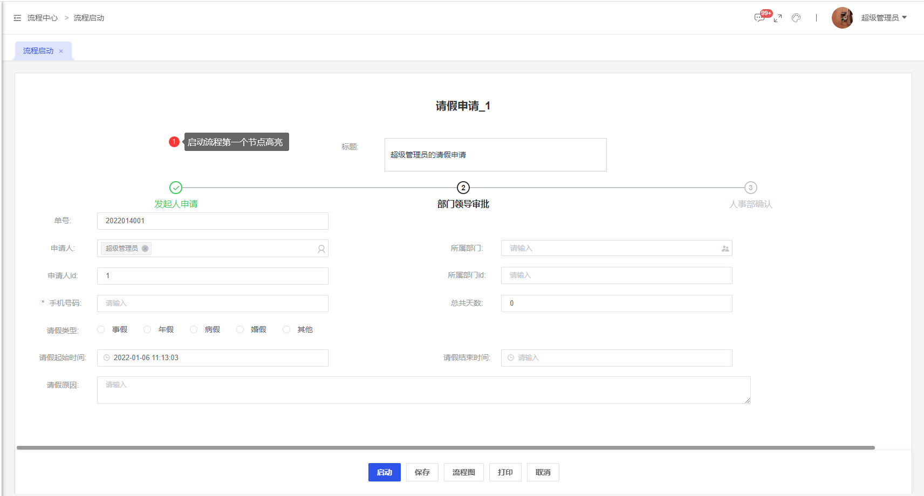Go to 流程中心 in breadcrumb
924x496 pixels.
click(43, 18)
